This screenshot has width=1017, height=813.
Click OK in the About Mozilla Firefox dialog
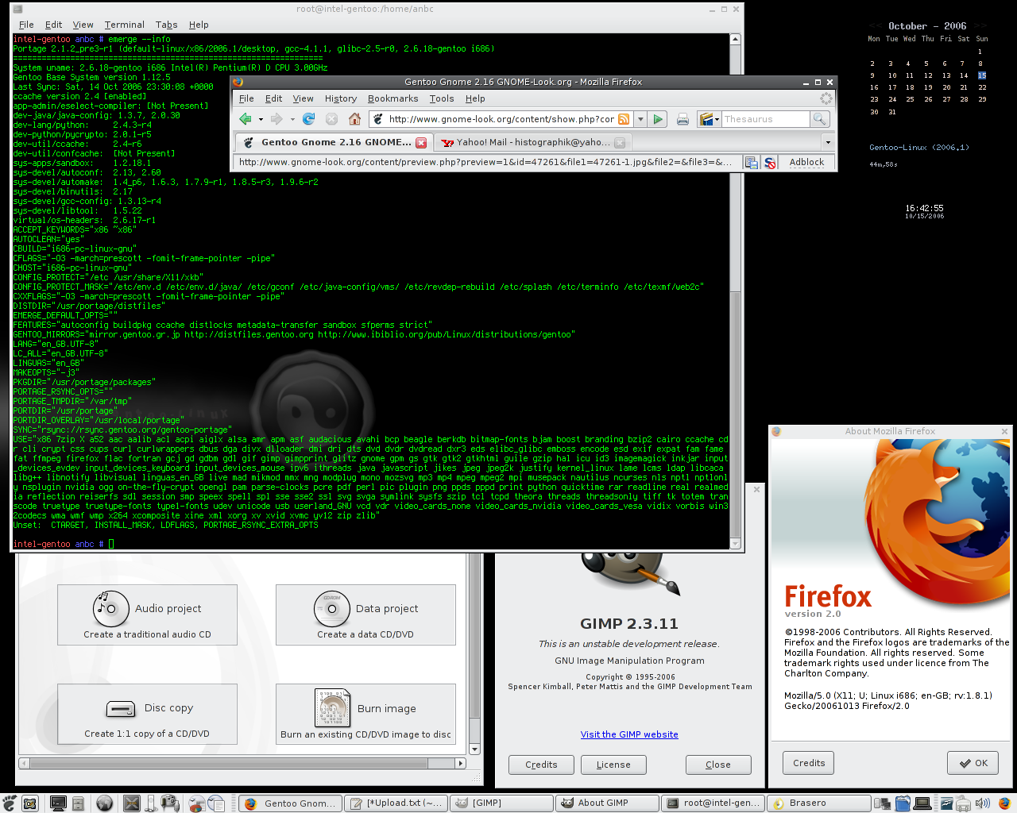[973, 763]
